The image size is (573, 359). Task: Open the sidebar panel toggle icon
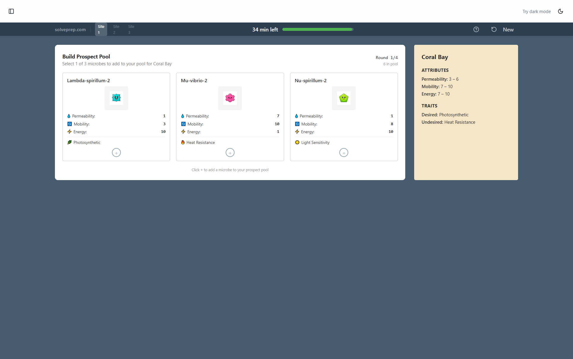[12, 11]
